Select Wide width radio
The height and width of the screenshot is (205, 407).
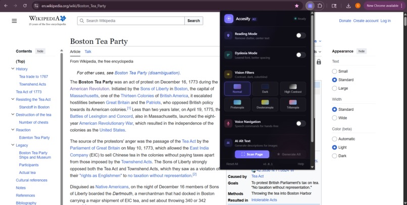click(334, 118)
